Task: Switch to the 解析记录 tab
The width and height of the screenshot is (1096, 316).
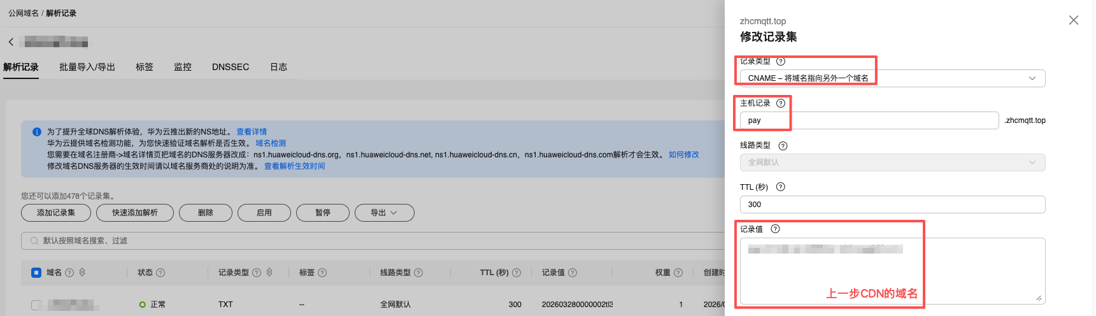Action: [x=21, y=67]
